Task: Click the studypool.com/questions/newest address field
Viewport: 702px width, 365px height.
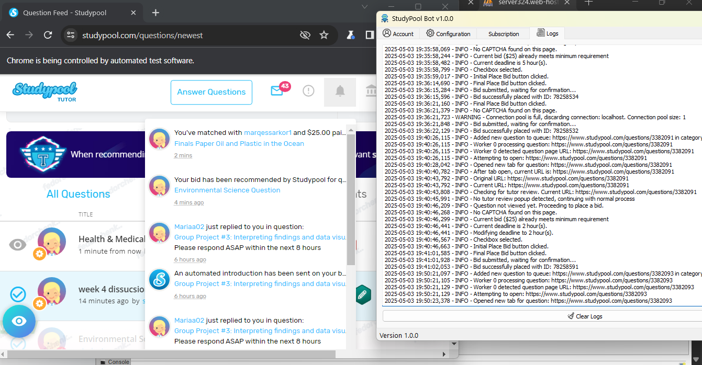Action: pos(142,36)
